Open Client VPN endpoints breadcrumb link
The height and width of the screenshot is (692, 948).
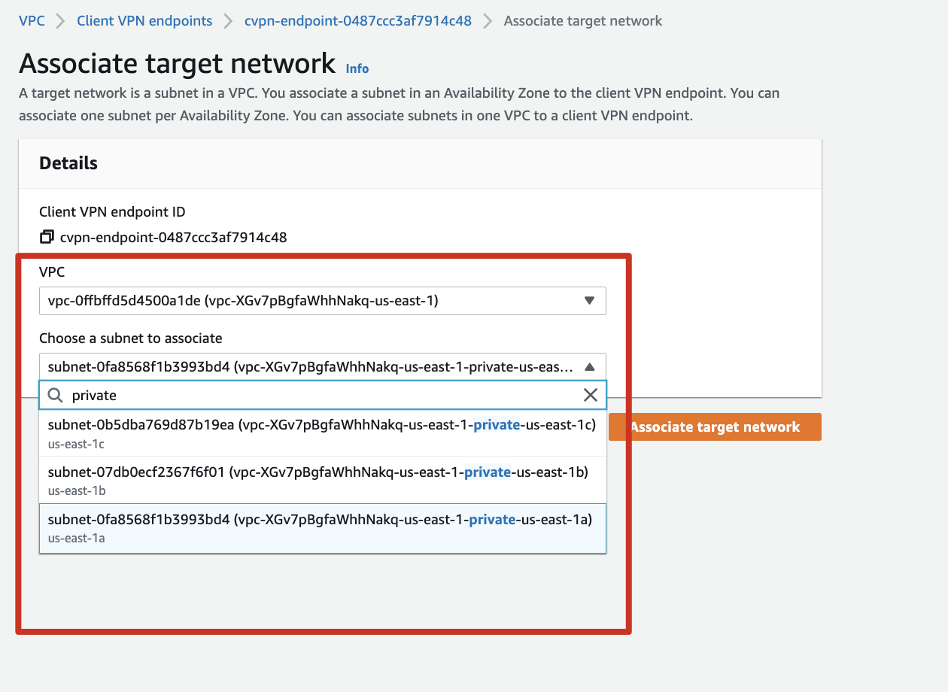[x=144, y=21]
